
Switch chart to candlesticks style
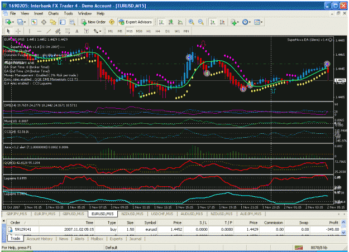coord(171,22)
